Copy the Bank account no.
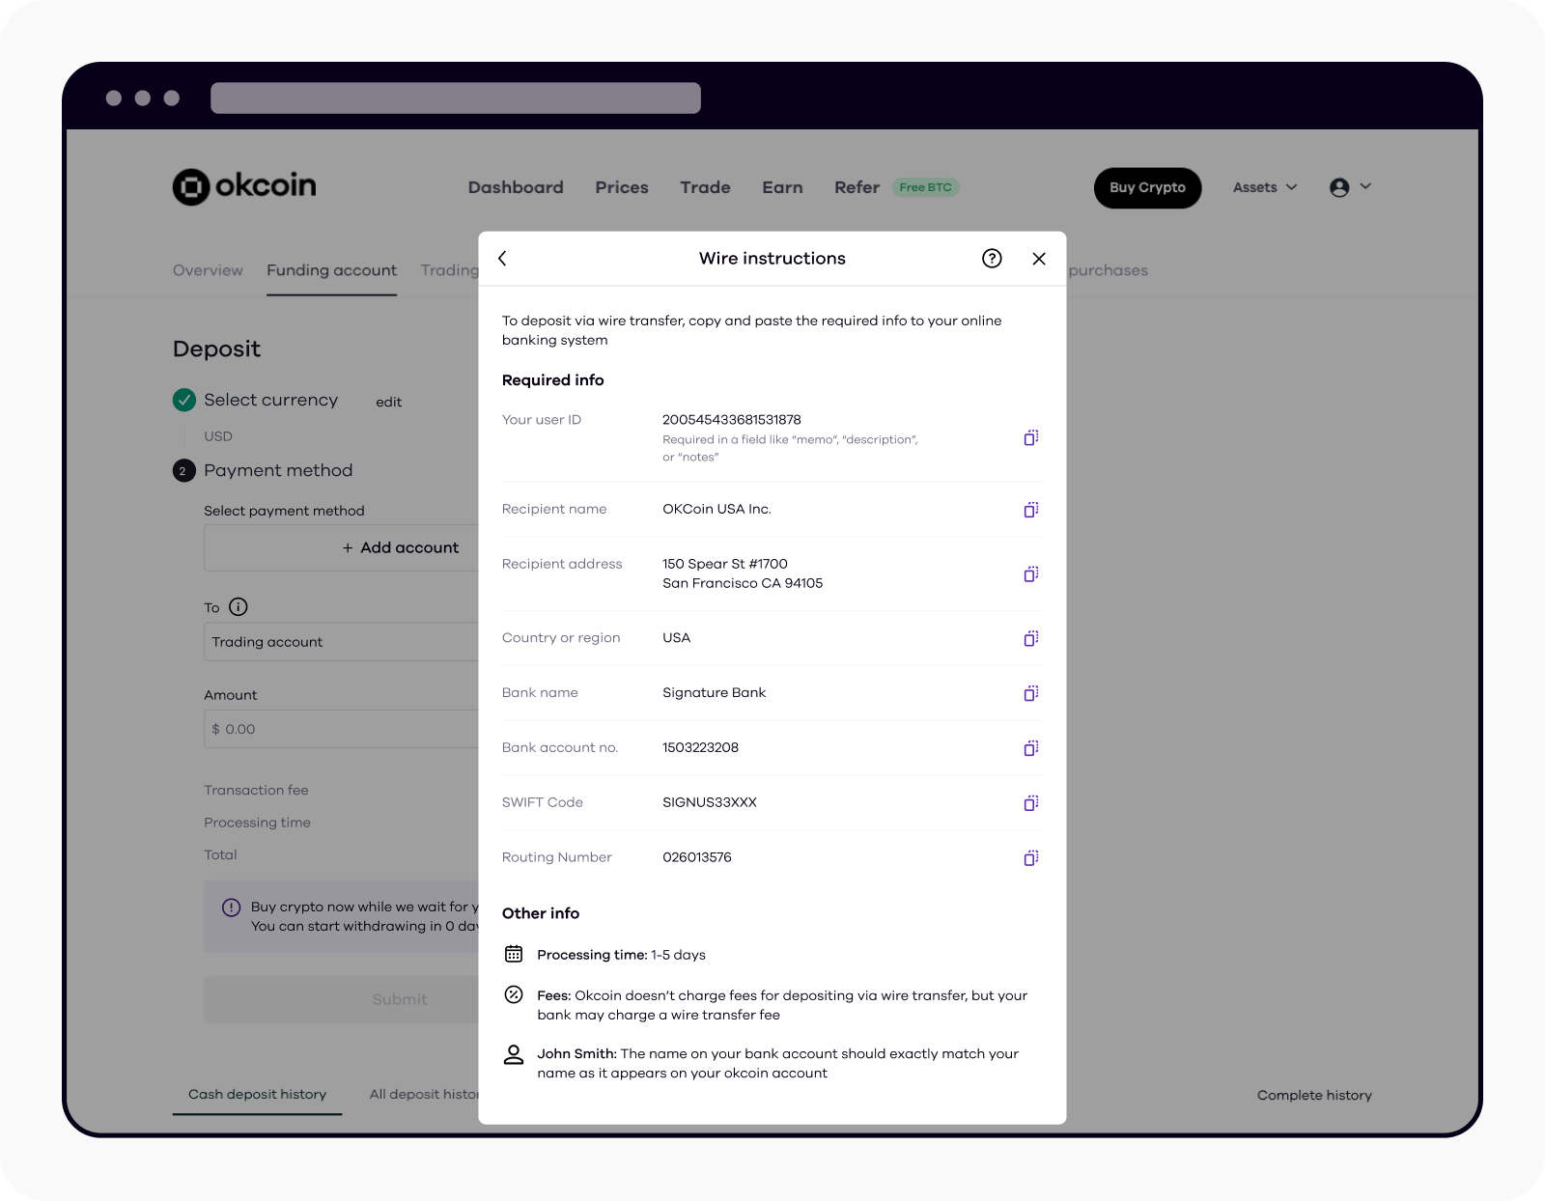1545x1201 pixels. 1031,748
